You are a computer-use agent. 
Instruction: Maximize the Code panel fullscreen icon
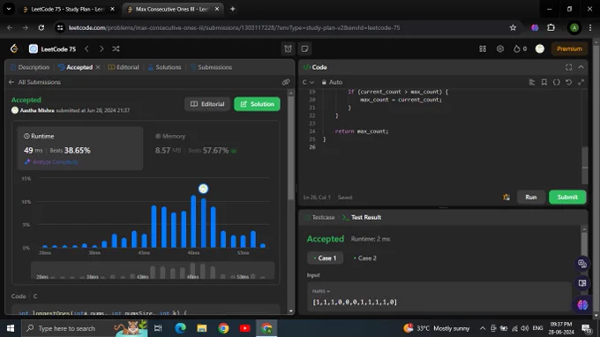click(568, 67)
